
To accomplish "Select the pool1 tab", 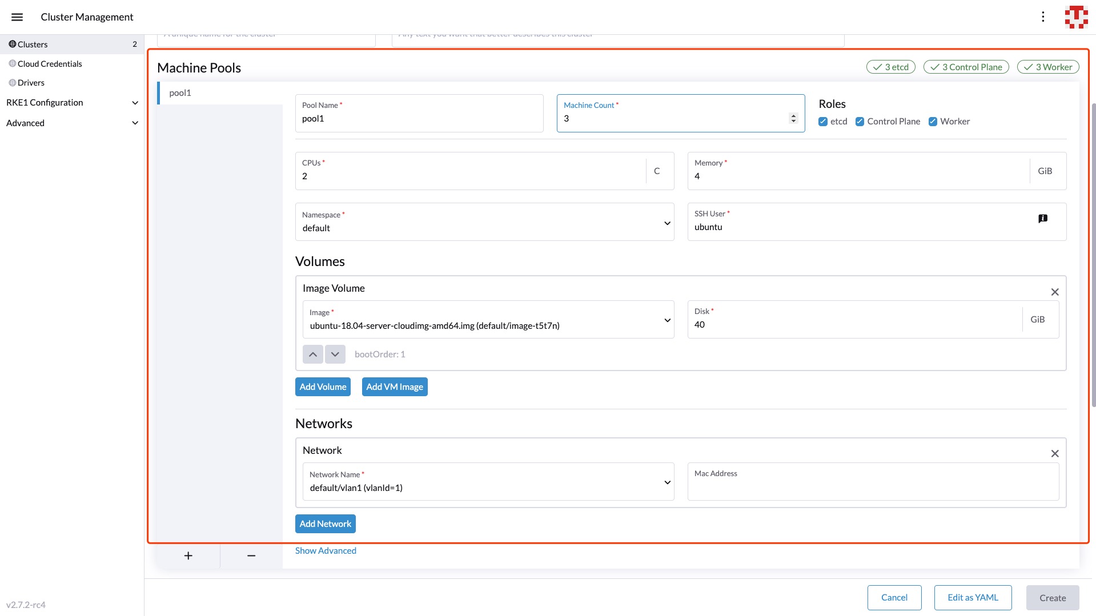I will coord(180,92).
